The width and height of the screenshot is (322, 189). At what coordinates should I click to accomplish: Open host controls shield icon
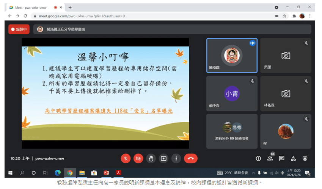305,159
